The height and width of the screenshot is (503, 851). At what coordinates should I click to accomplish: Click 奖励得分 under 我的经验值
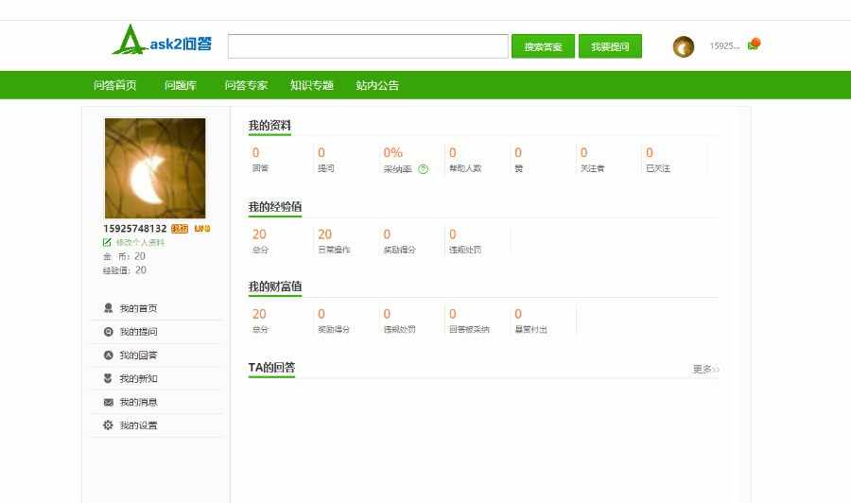point(399,241)
